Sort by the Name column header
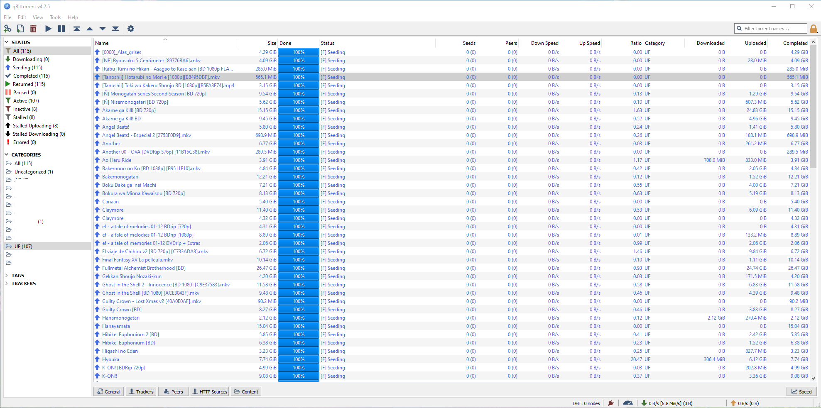The width and height of the screenshot is (821, 408). tap(165, 43)
